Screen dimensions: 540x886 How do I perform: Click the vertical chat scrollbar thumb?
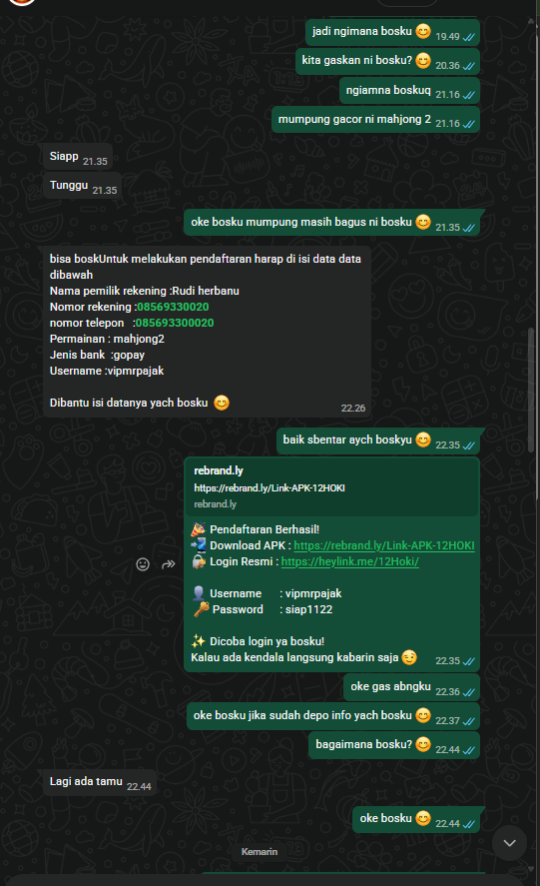coord(531,390)
